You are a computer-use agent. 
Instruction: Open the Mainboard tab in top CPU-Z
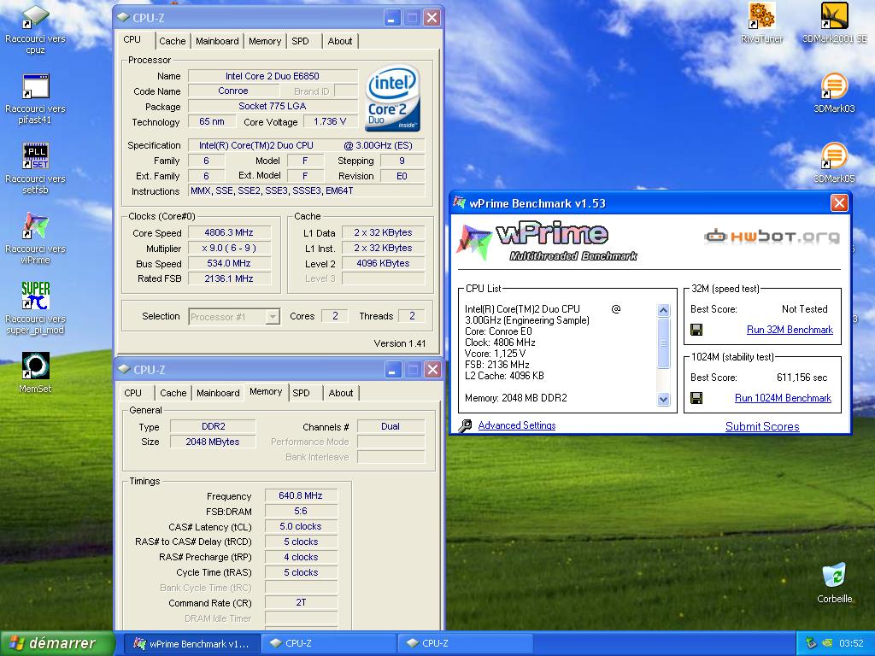[217, 41]
